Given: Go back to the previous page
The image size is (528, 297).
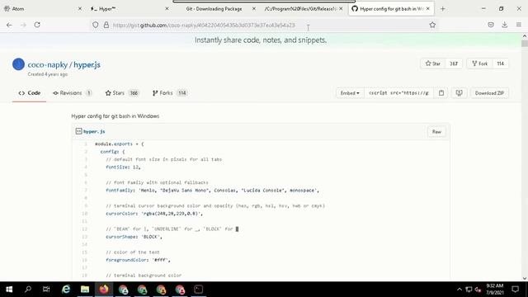Looking at the screenshot, I should [x=9, y=25].
